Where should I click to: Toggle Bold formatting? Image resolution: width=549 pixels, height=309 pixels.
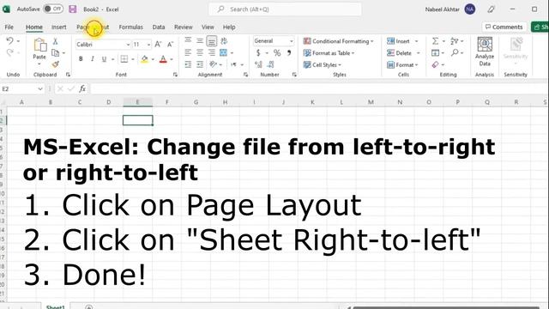pyautogui.click(x=81, y=59)
